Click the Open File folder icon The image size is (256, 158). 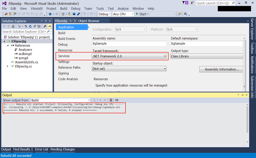pos(70,14)
